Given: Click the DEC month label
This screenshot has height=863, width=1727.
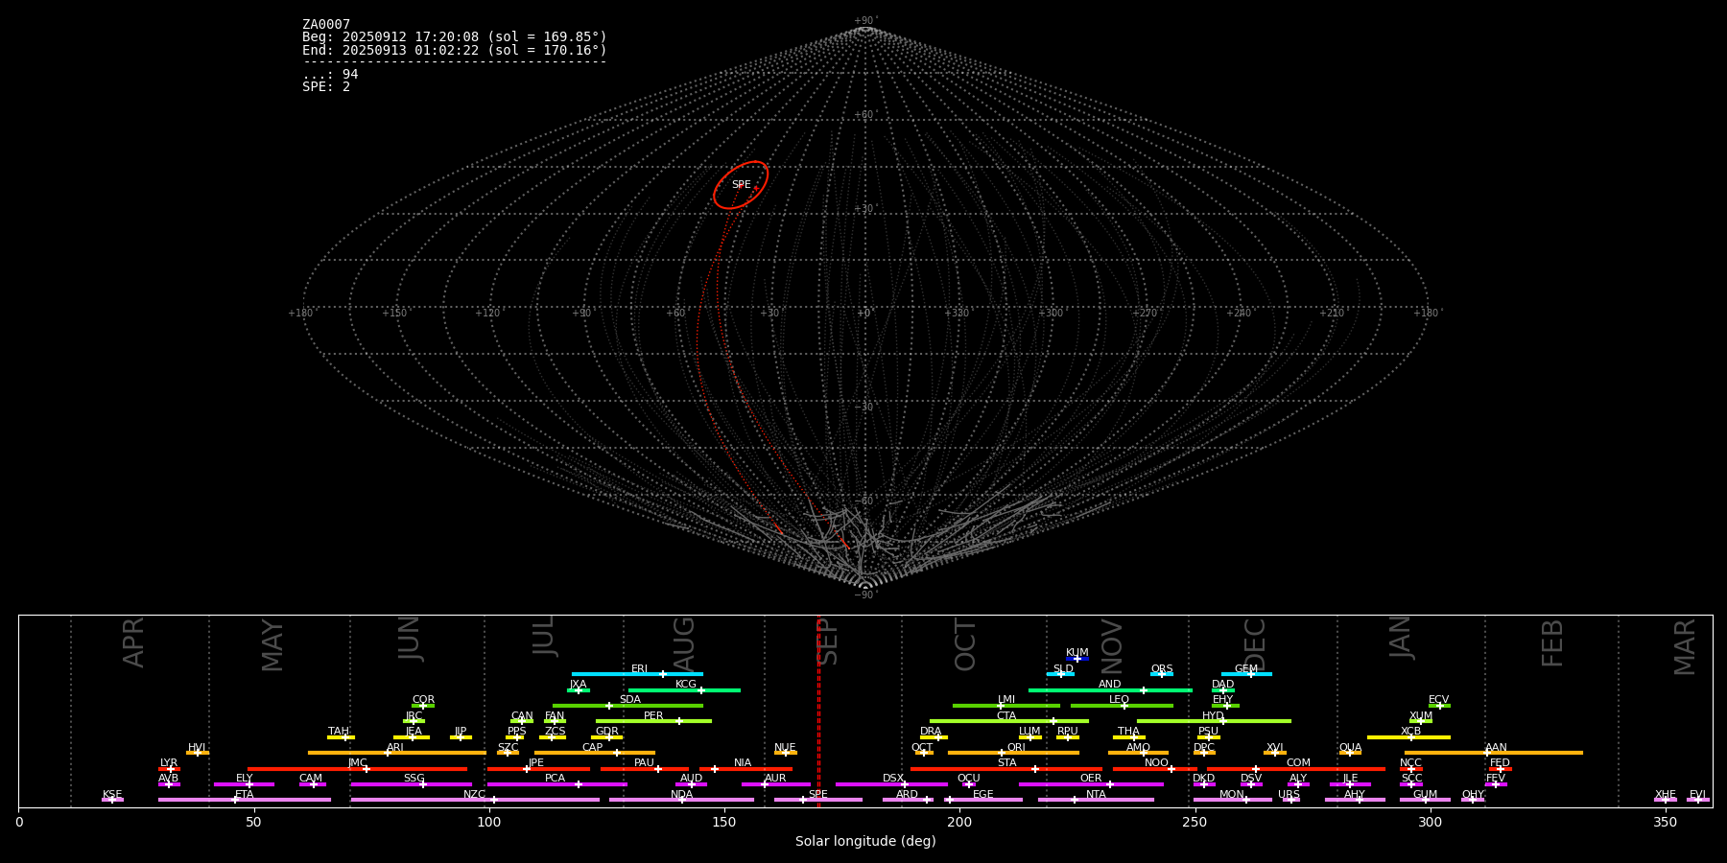Looking at the screenshot, I should 1255,644.
